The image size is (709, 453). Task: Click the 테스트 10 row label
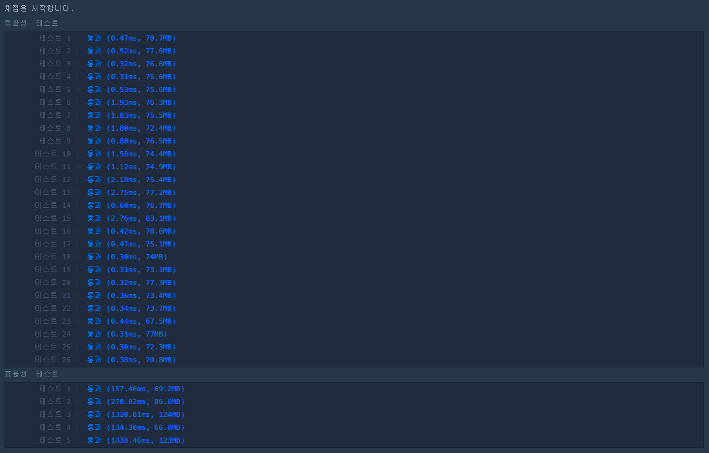tap(53, 154)
